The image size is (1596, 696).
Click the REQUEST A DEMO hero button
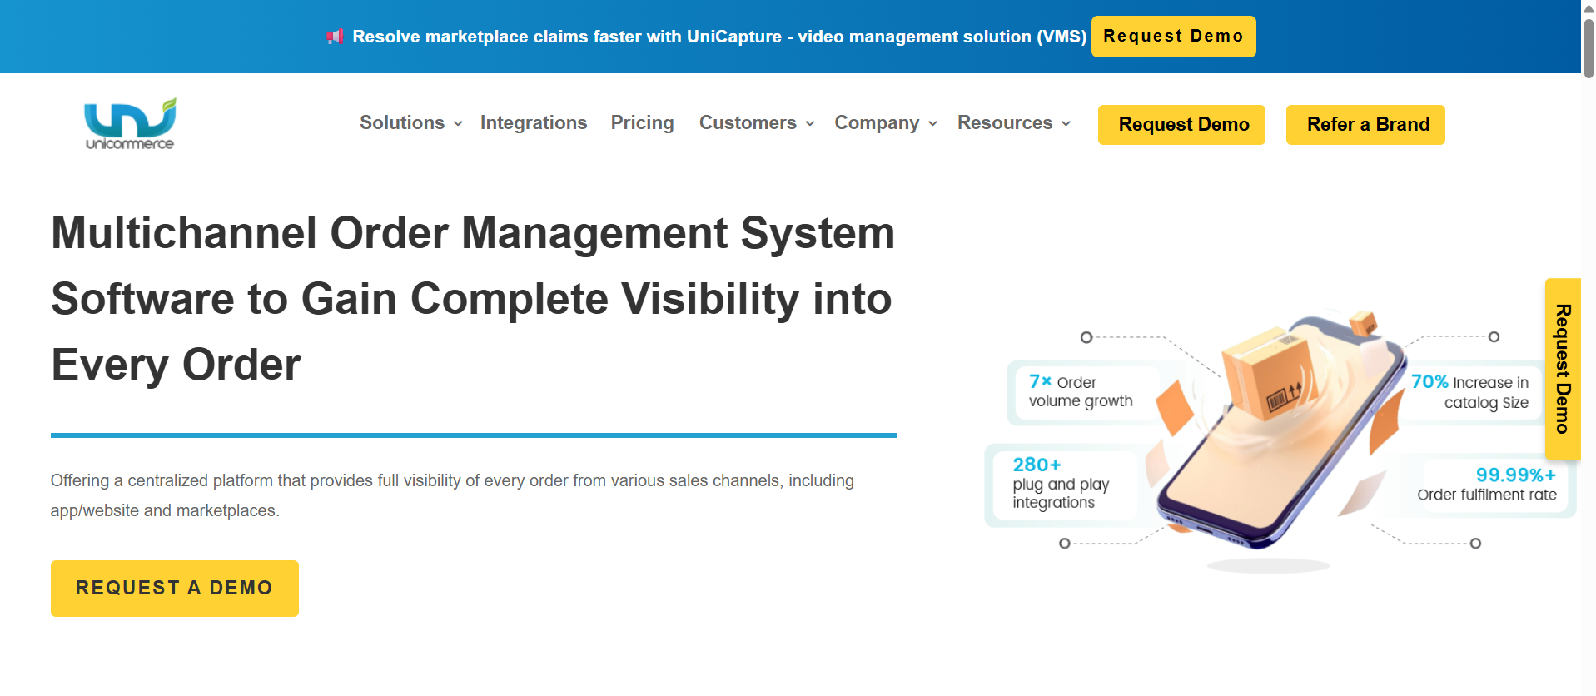click(x=175, y=589)
